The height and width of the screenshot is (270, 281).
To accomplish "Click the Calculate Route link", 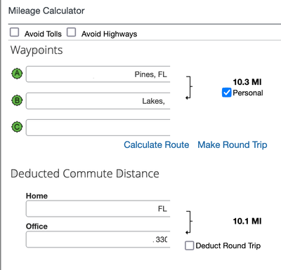I will coord(157,144).
